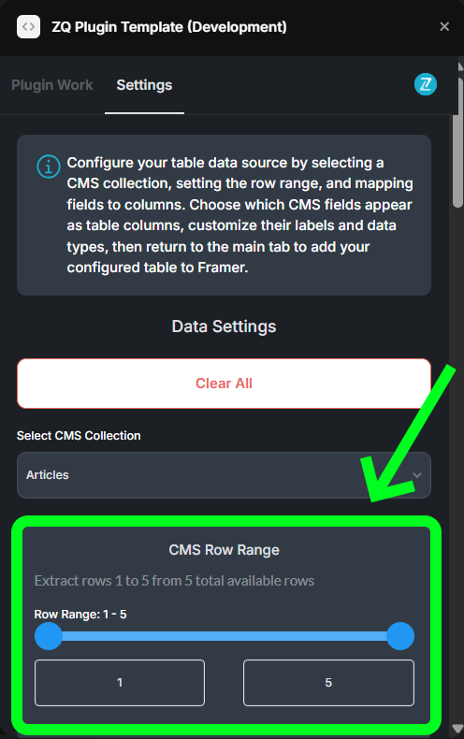This screenshot has width=464, height=739.
Task: Click the vertical scrollbar thumb
Action: coord(457,141)
